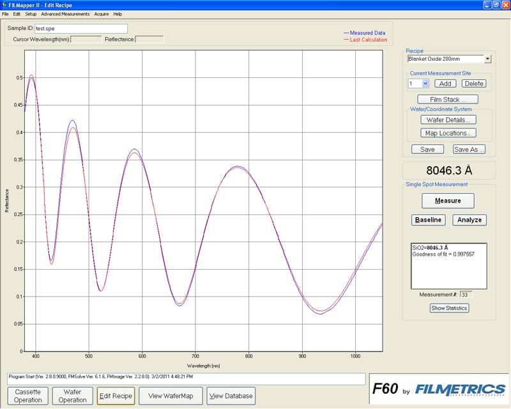Open the File menu
The width and height of the screenshot is (511, 409).
pyautogui.click(x=5, y=13)
